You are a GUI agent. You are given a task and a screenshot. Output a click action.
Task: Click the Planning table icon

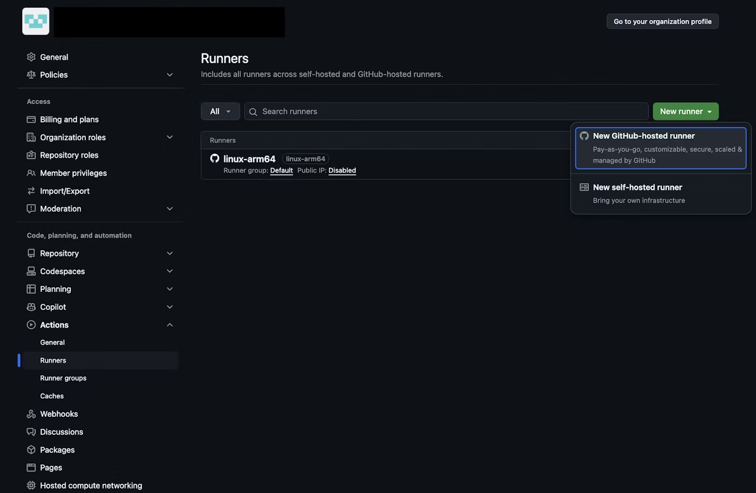click(31, 289)
